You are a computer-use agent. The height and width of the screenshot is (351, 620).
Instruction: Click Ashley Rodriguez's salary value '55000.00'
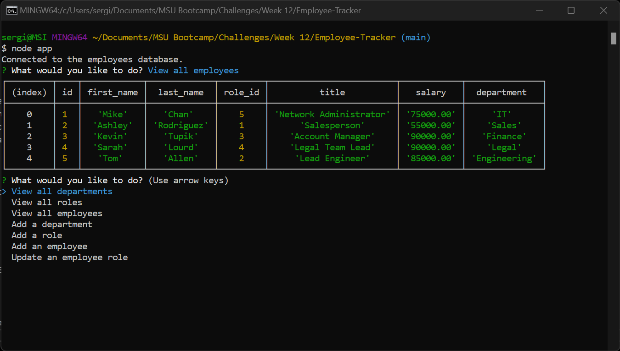pos(431,125)
